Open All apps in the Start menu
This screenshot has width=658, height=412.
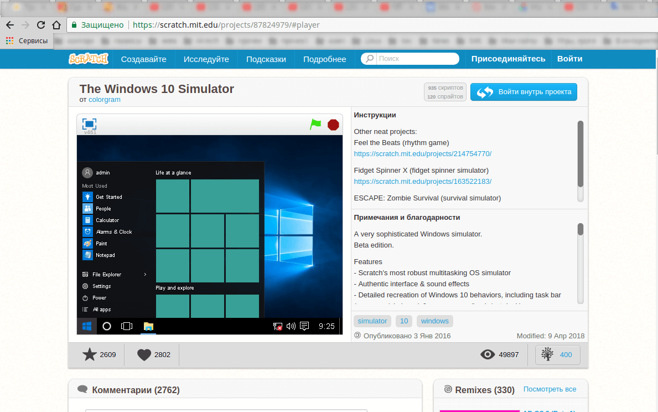click(x=96, y=310)
